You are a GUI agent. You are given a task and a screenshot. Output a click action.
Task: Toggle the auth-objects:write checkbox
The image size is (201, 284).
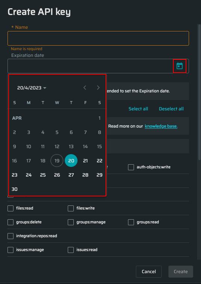(x=131, y=167)
